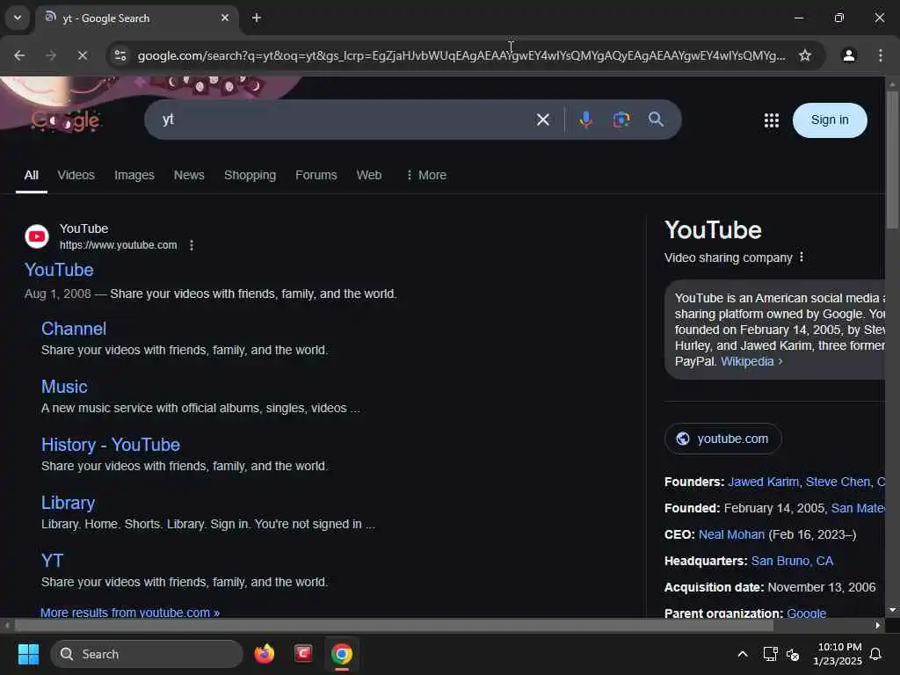Open the YT sitelink

pos(52,561)
